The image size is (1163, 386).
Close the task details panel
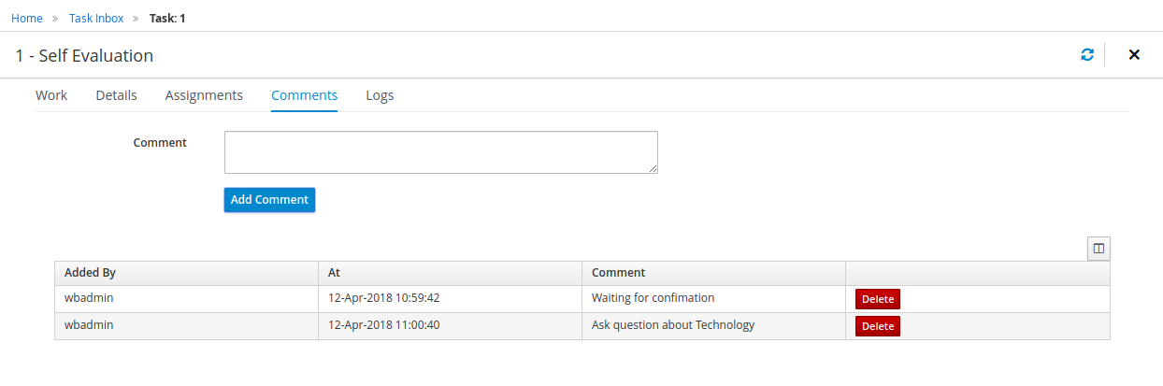[x=1134, y=55]
